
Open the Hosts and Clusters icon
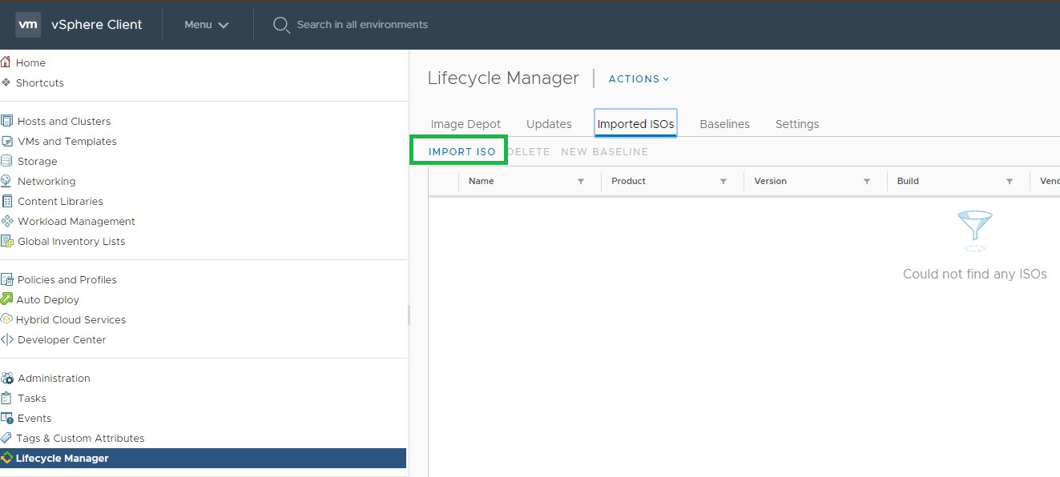coord(7,121)
